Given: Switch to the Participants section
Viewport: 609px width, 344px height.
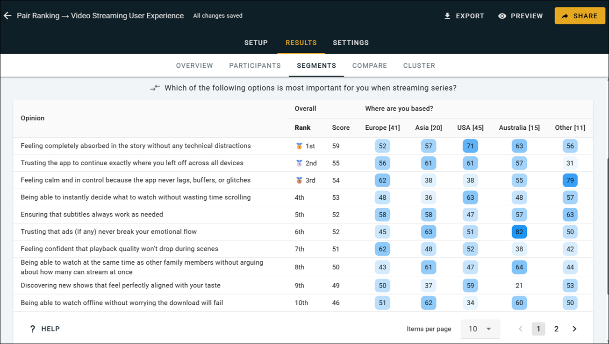Looking at the screenshot, I should tap(255, 65).
